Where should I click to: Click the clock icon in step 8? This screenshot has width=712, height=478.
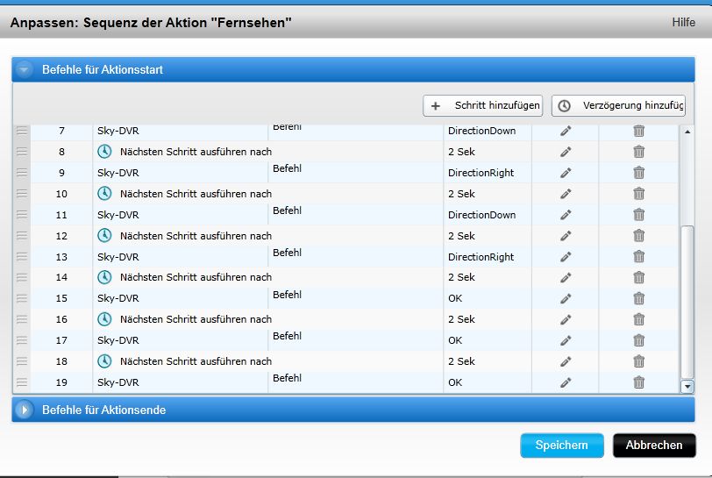104,152
